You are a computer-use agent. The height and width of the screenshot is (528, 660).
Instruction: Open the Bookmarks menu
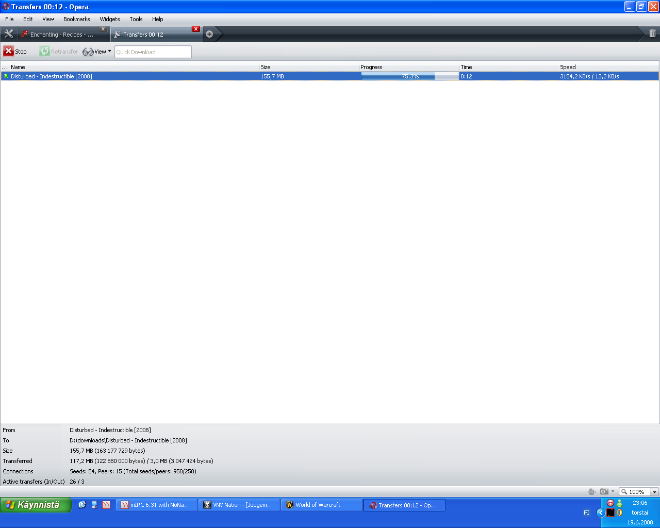click(x=77, y=19)
